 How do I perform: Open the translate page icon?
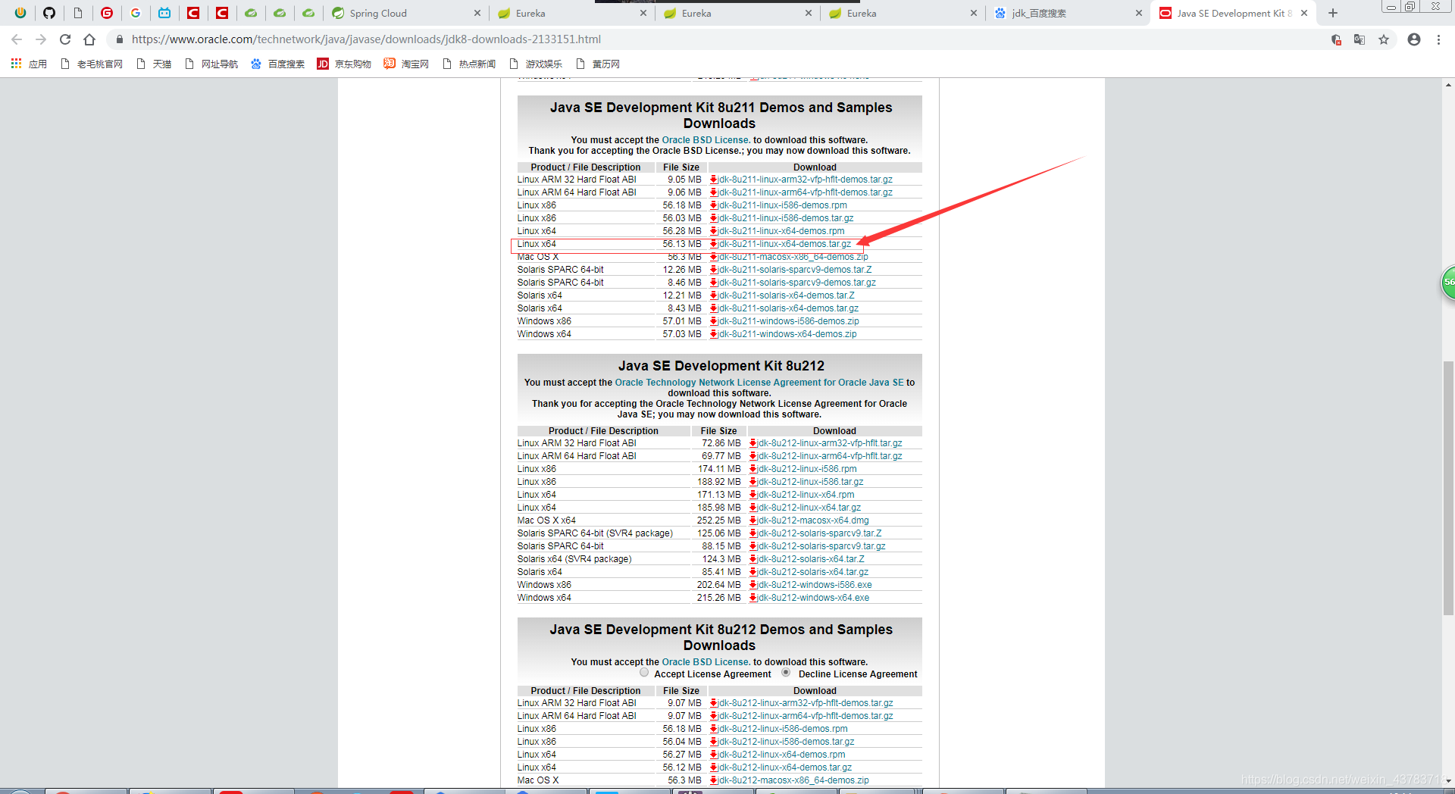click(1360, 39)
